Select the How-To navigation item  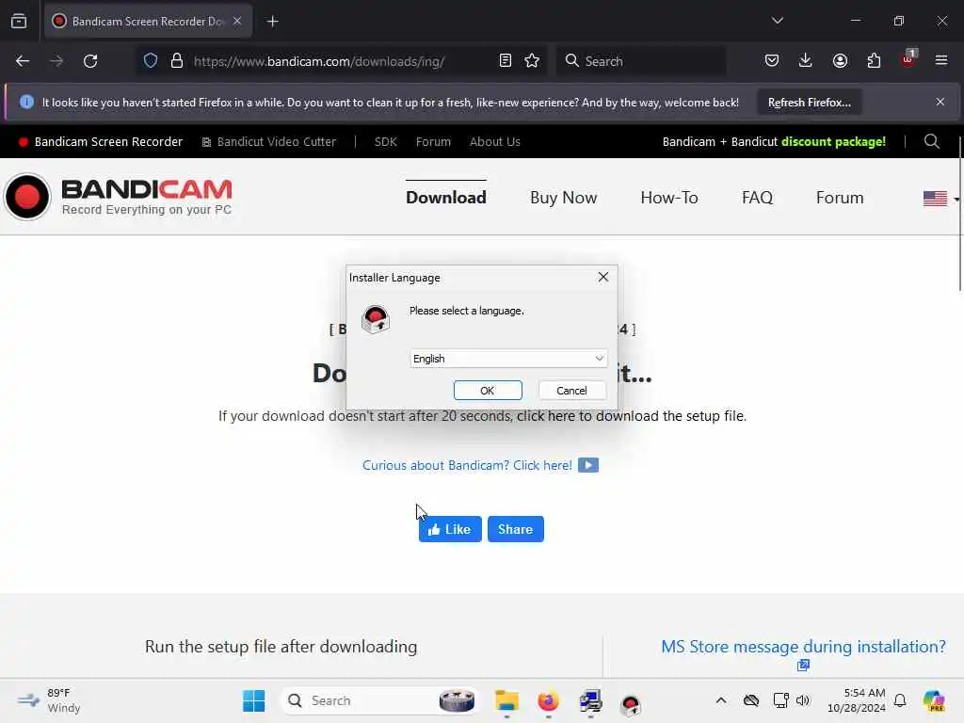tap(669, 198)
